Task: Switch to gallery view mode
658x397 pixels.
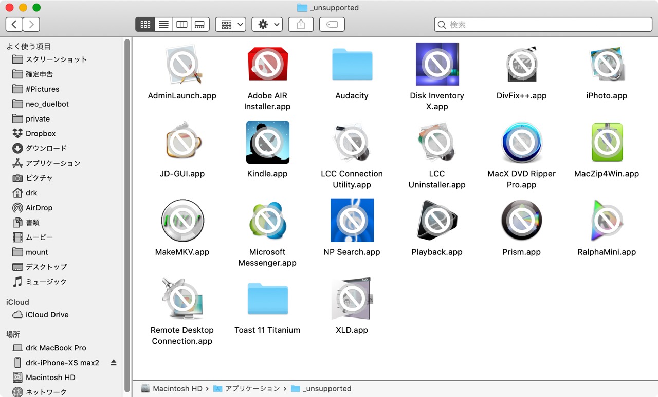Action: 200,24
